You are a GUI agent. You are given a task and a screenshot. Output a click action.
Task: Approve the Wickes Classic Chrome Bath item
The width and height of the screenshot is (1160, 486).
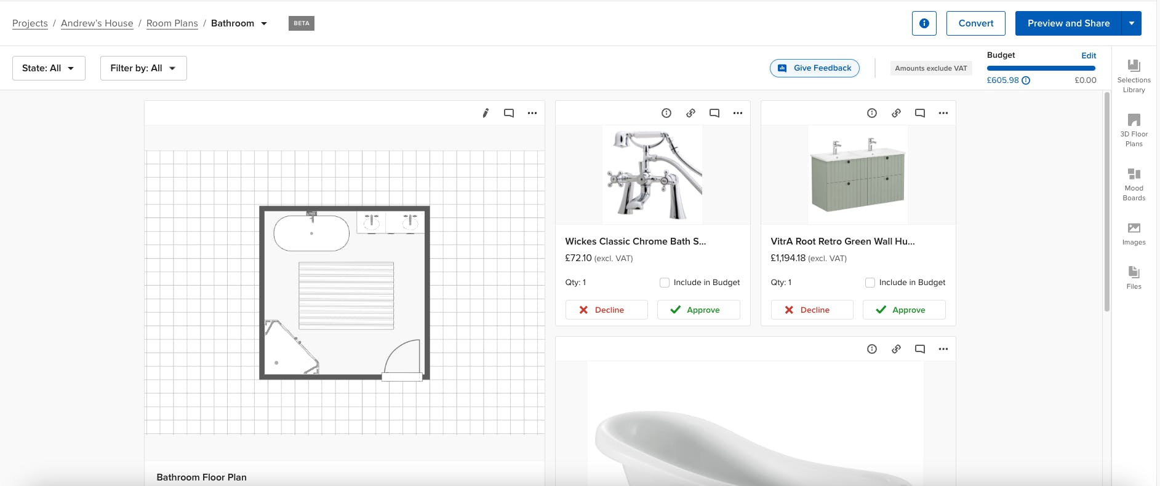[698, 310]
